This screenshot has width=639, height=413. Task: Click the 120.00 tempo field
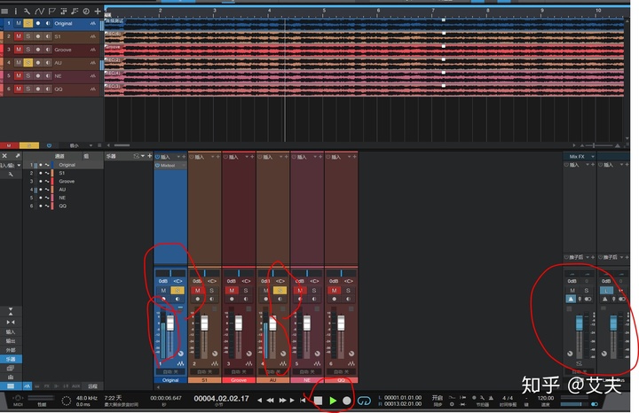tap(545, 398)
